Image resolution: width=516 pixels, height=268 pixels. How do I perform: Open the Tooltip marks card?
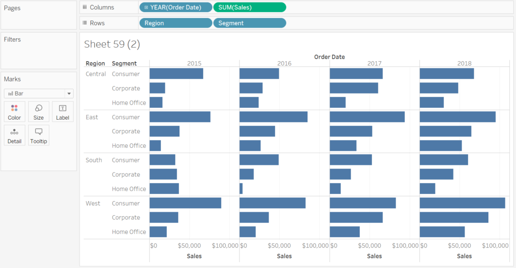tap(38, 135)
